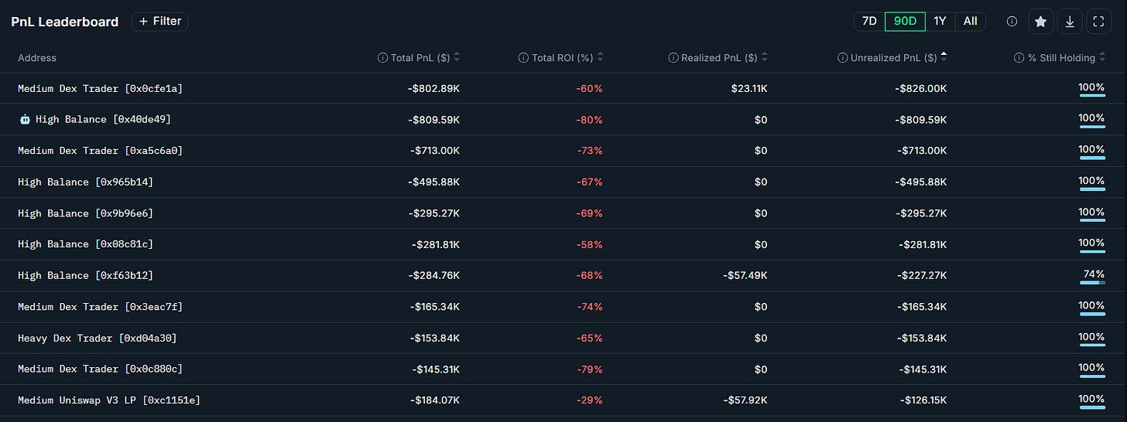Image resolution: width=1127 pixels, height=422 pixels.
Task: Open Medium Uniswap V3 LP 0xc1151e address
Action: [x=109, y=400]
